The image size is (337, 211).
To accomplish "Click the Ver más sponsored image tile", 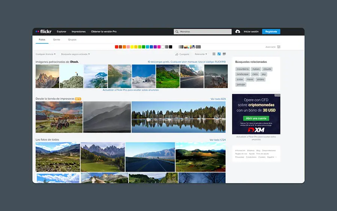I will point(216,76).
